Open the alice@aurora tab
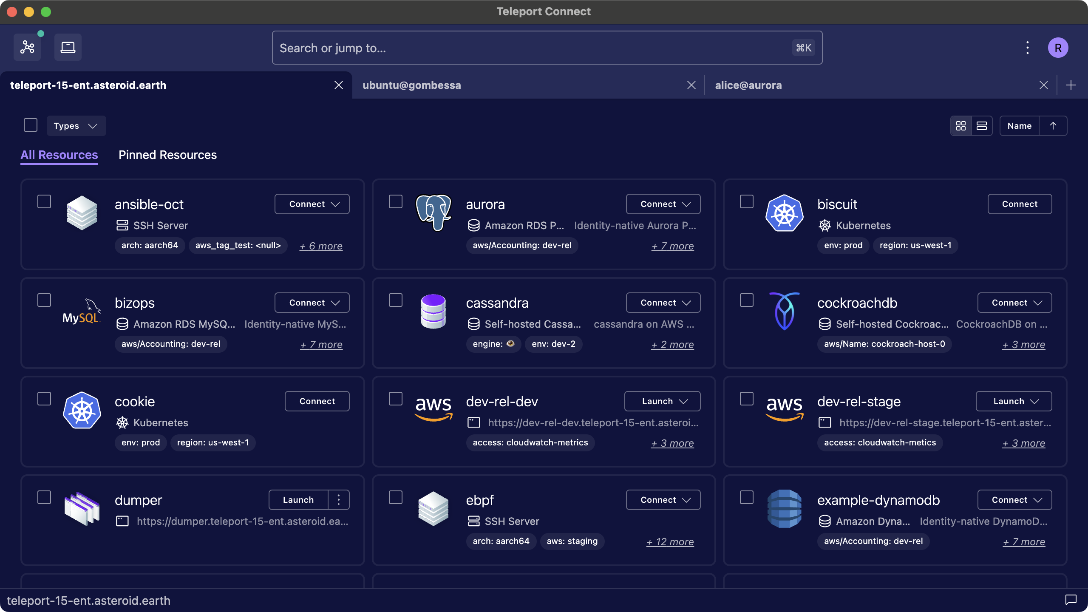 click(x=748, y=85)
